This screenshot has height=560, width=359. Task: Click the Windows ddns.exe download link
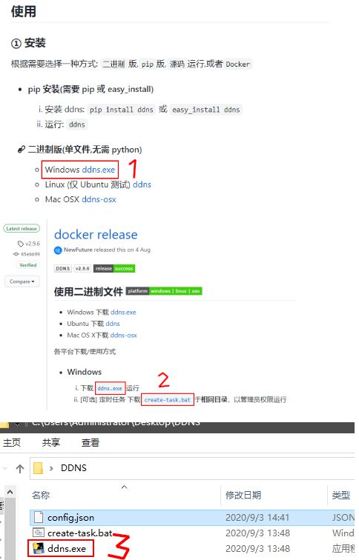pyautogui.click(x=99, y=170)
